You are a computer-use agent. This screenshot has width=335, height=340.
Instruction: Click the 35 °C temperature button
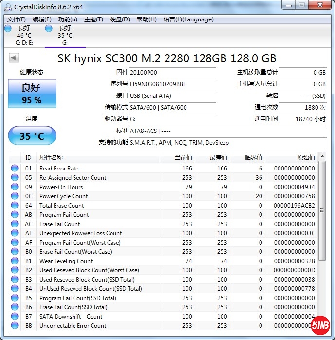click(x=32, y=136)
